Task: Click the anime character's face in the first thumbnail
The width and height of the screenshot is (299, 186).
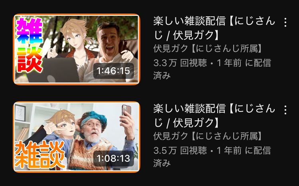Action: coord(73,38)
